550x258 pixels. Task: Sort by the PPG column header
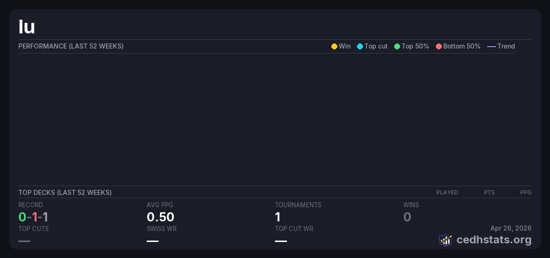tap(526, 193)
